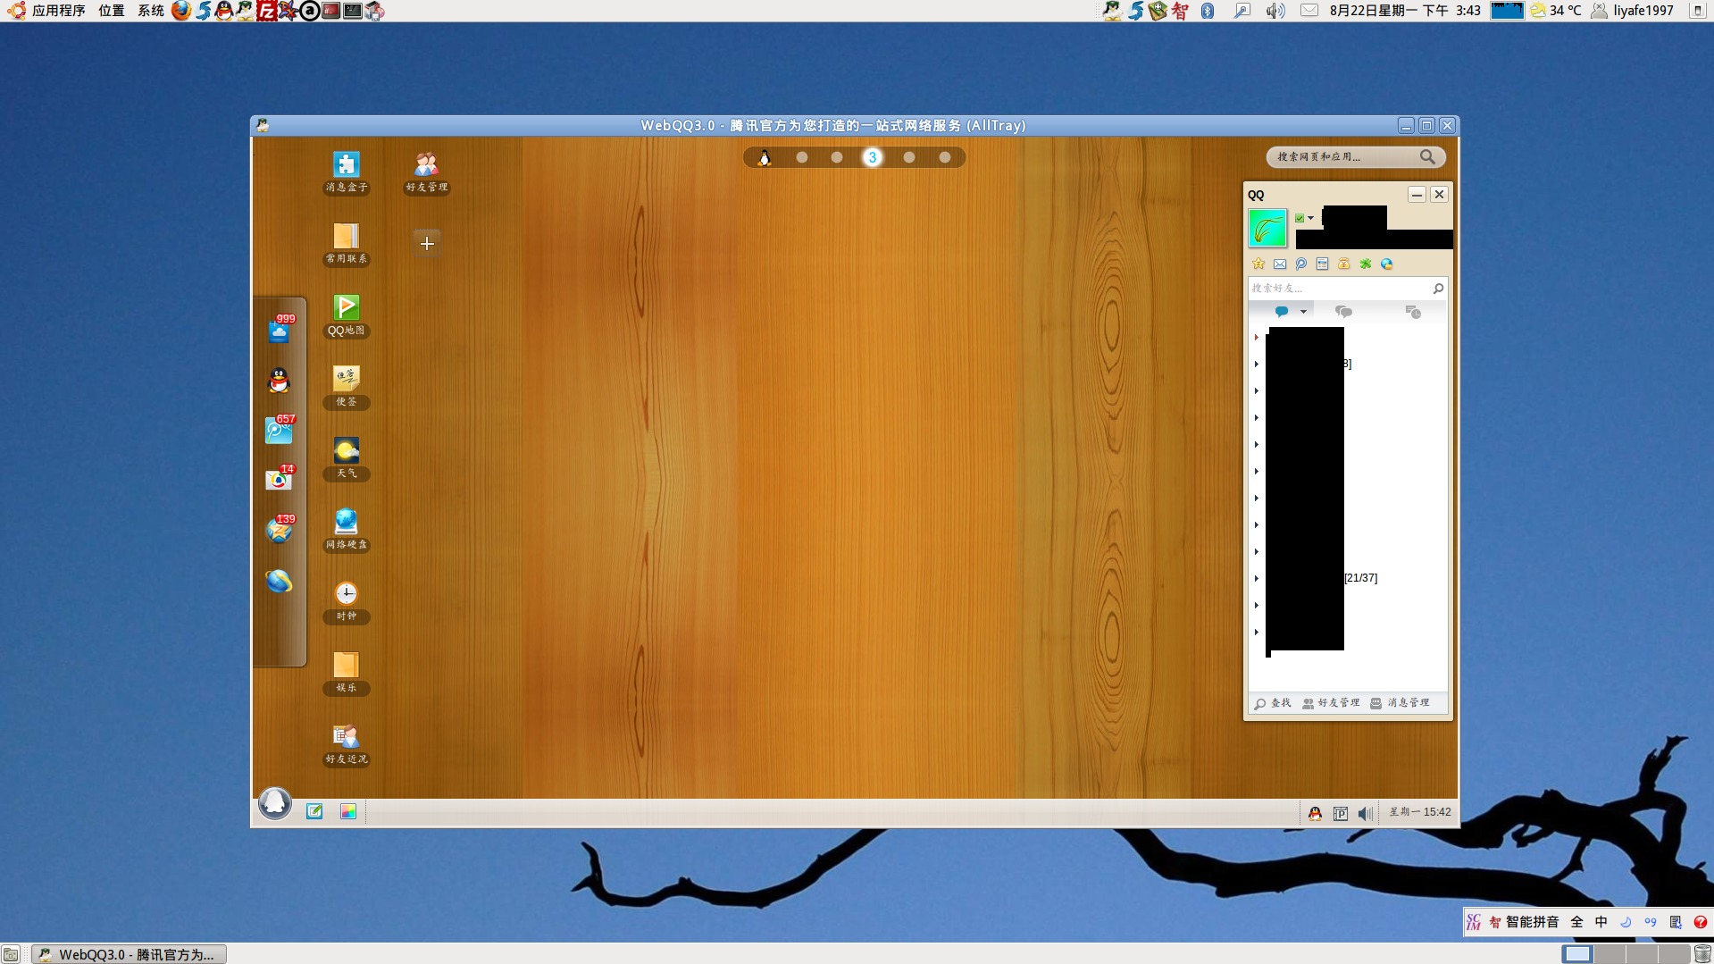The height and width of the screenshot is (964, 1714).
Task: Open the dock icon with 657 badge
Action: coord(280,430)
